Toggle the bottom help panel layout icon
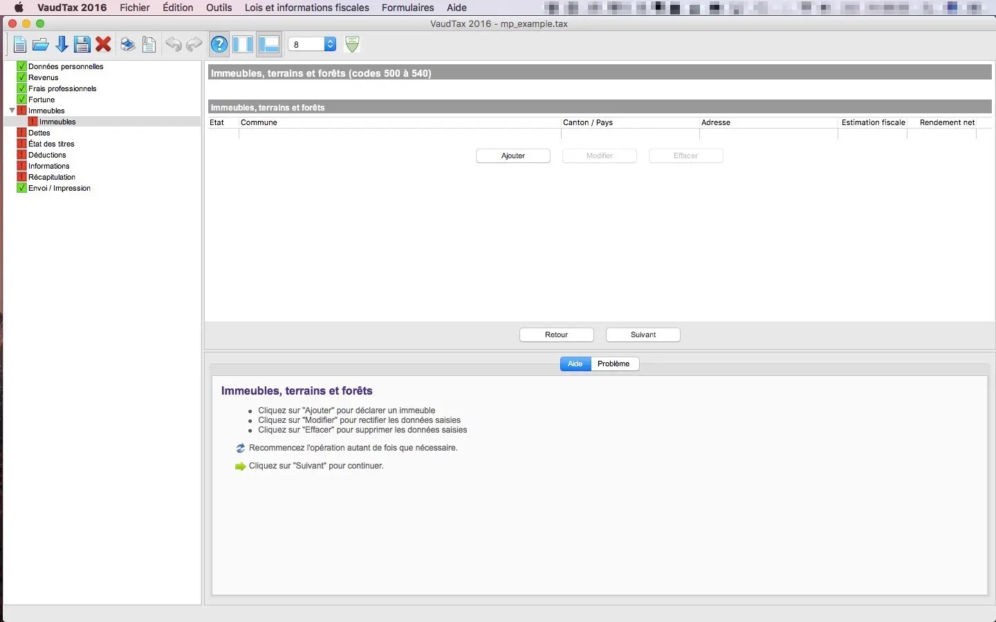 coord(268,45)
